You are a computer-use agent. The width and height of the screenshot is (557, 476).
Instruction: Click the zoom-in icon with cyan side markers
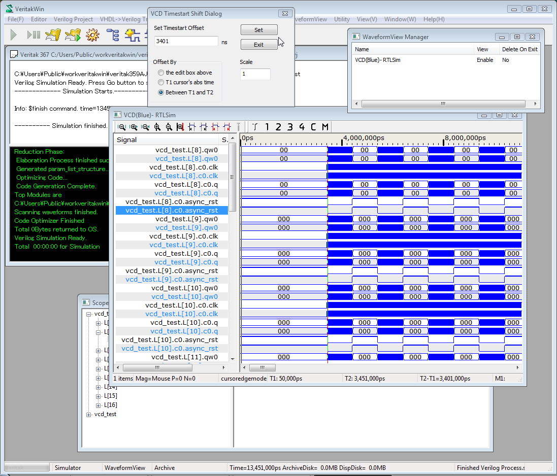134,127
